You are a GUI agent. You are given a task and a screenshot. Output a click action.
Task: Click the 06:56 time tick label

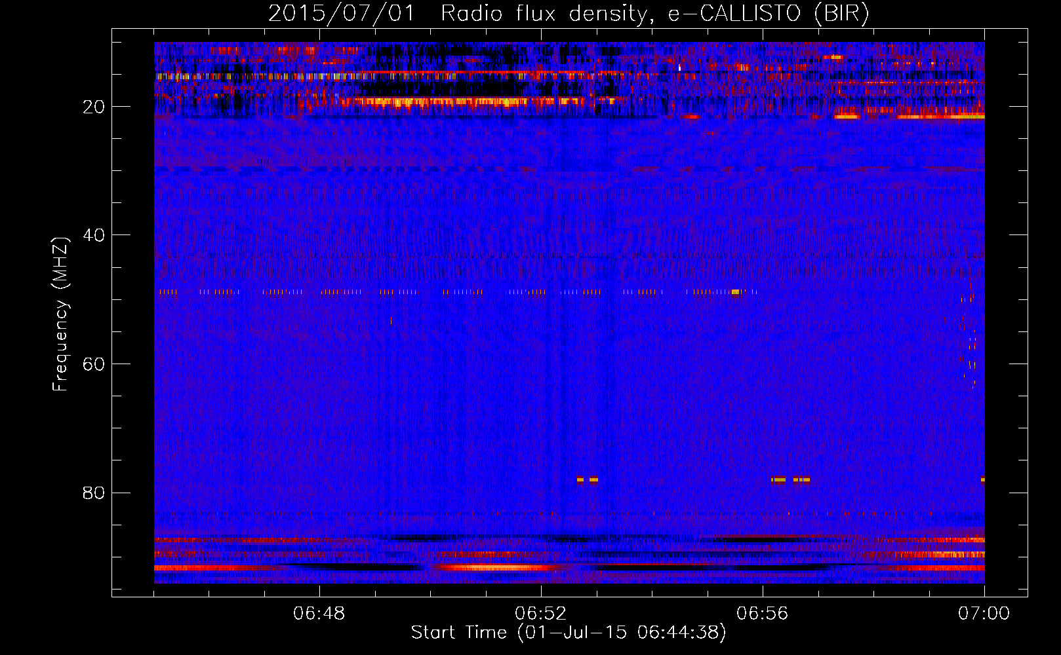pyautogui.click(x=763, y=614)
